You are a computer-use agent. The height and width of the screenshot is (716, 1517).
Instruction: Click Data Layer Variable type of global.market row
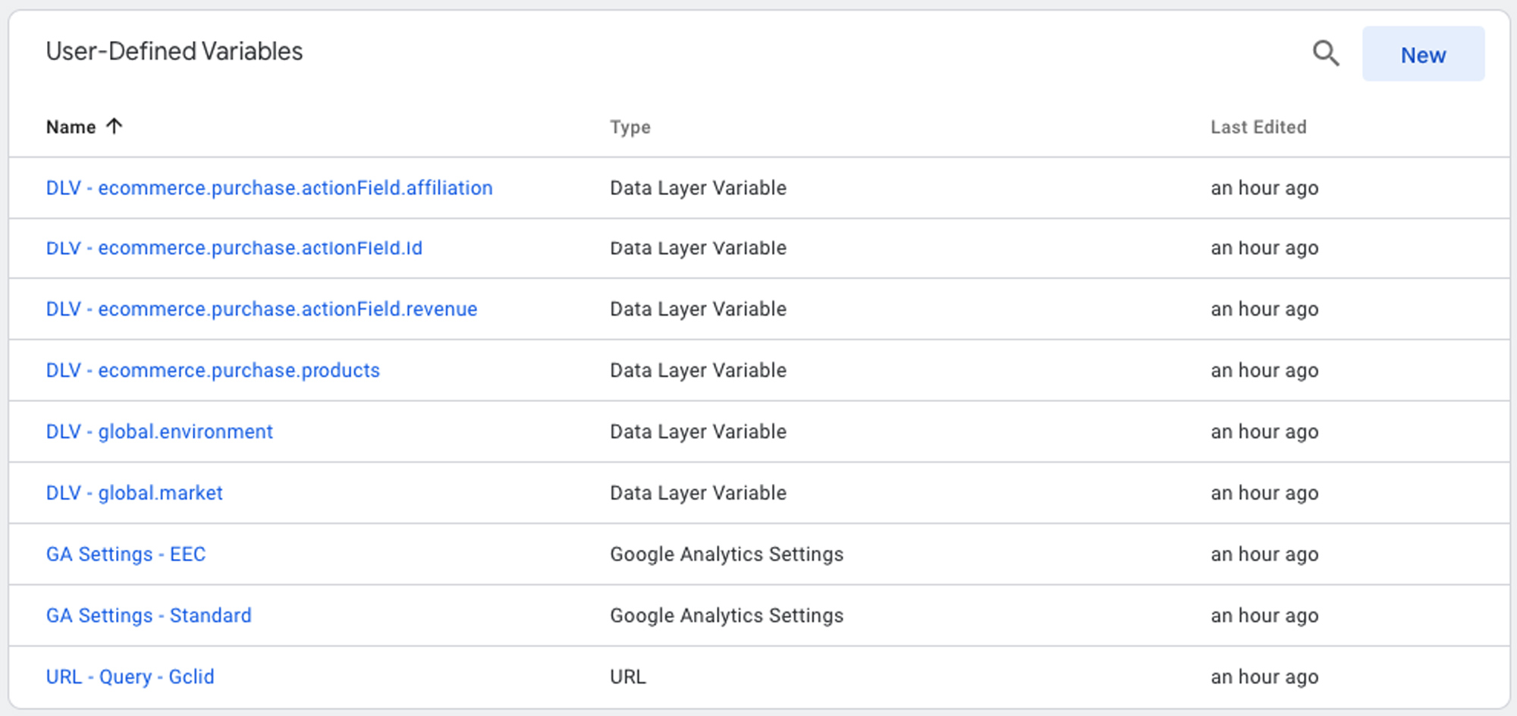(x=698, y=493)
